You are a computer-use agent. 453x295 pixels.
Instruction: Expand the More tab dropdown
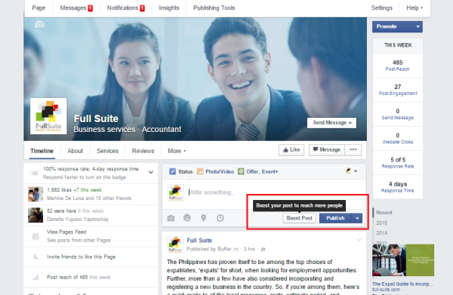coord(177,151)
